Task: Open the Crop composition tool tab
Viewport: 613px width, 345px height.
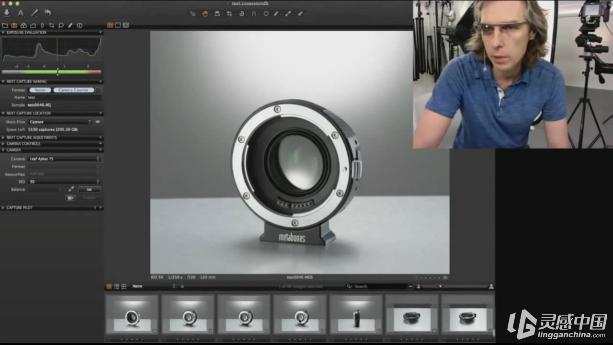Action: [51, 25]
